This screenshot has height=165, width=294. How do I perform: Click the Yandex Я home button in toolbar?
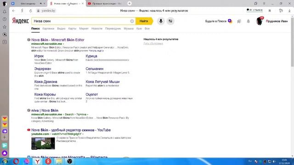22,11
